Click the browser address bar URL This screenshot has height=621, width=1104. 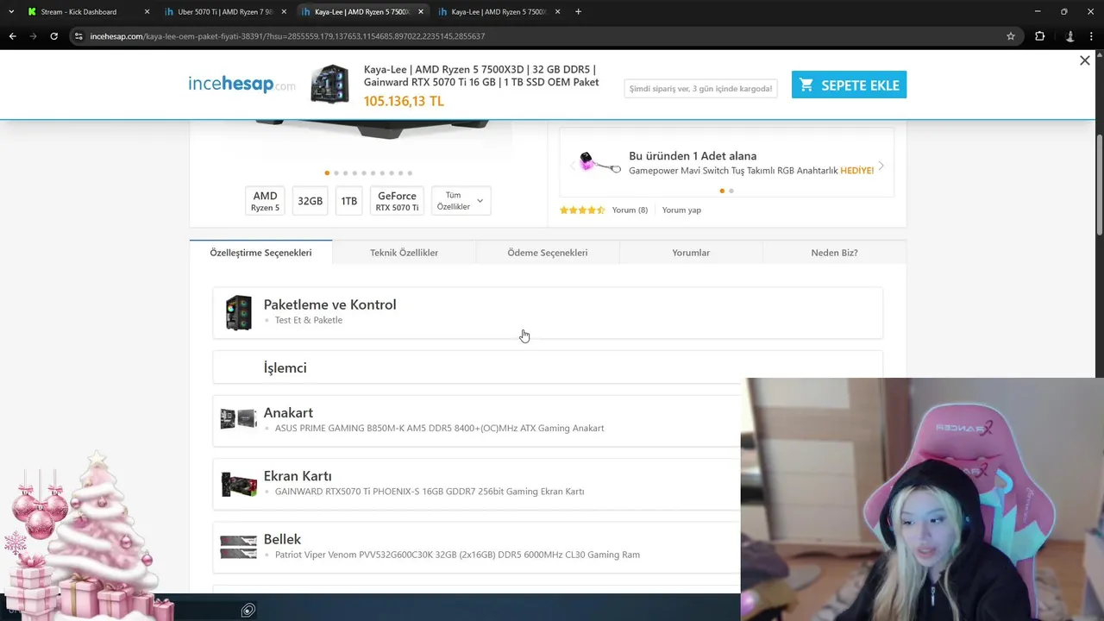point(287,36)
